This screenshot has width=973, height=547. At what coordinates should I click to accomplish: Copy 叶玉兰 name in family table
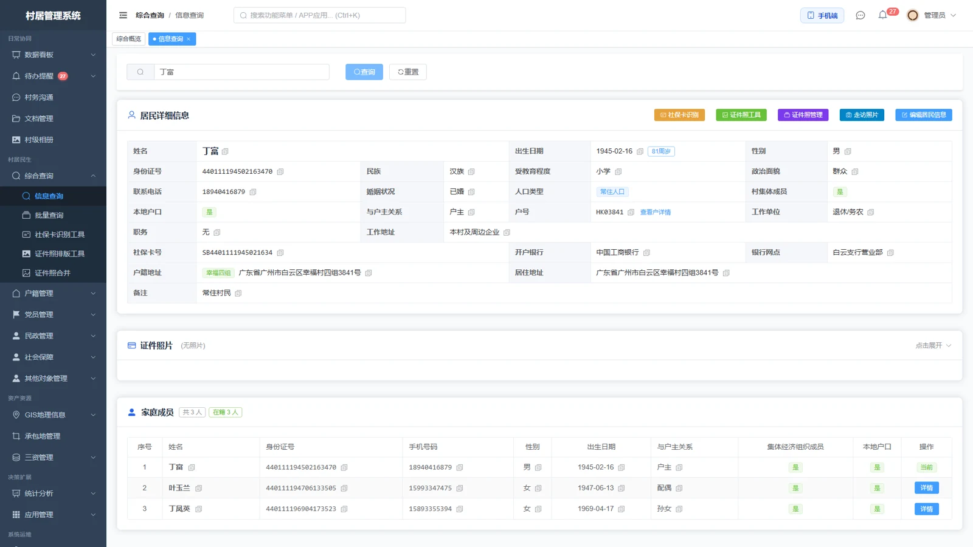[198, 489]
